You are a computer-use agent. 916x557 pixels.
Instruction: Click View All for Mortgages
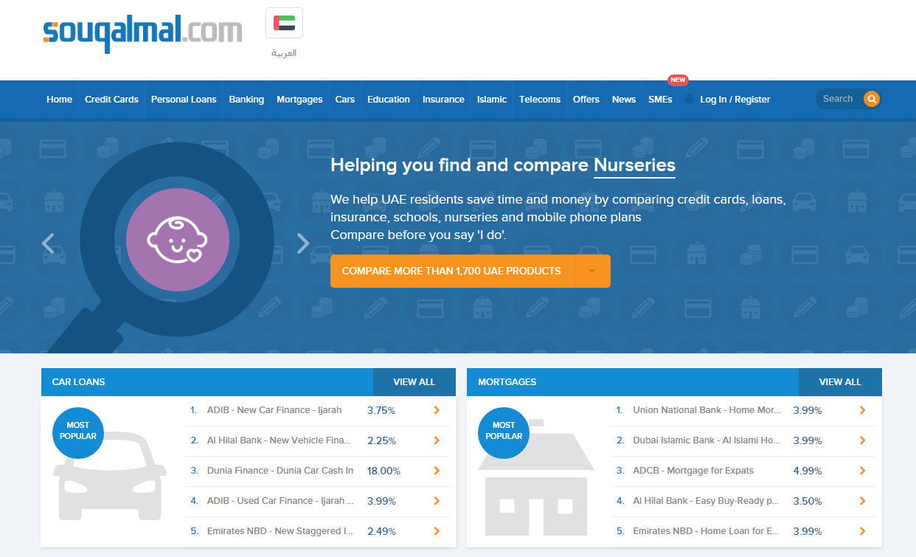[x=840, y=382]
